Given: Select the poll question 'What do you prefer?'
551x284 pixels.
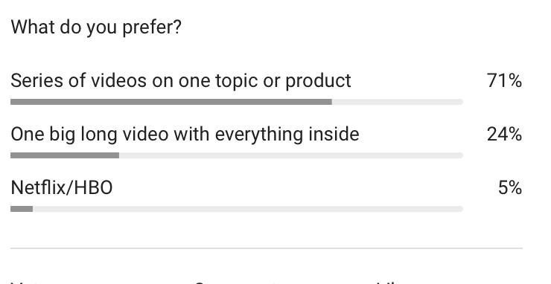Looking at the screenshot, I should (x=96, y=27).
